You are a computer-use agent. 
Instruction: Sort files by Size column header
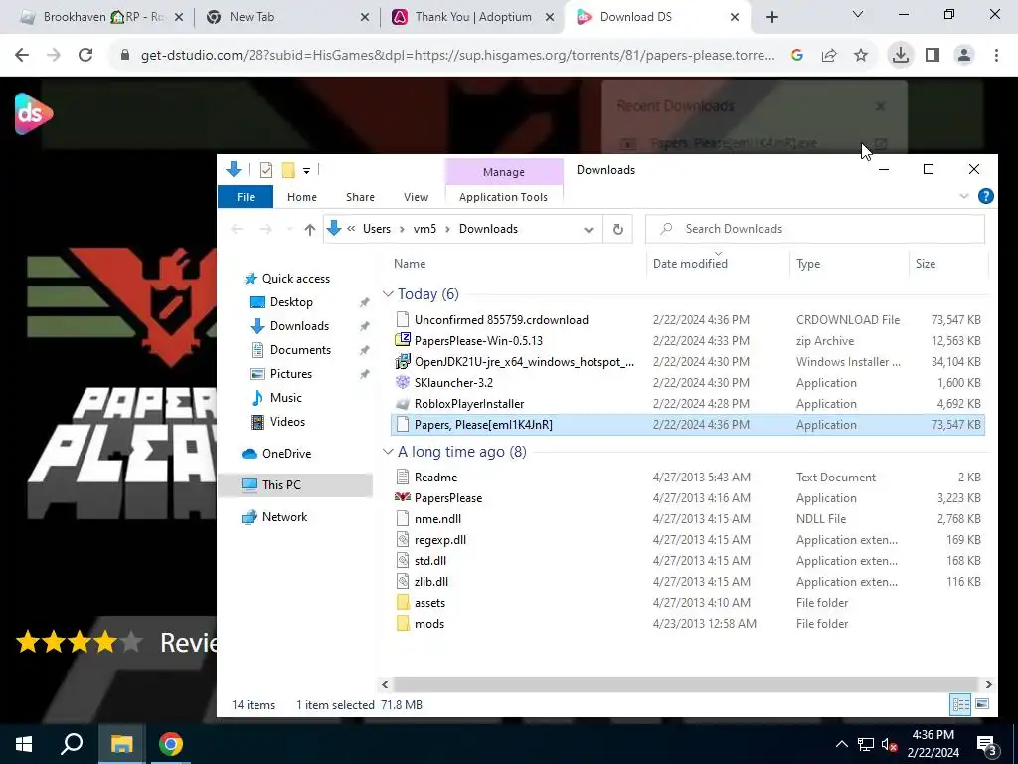(947, 264)
